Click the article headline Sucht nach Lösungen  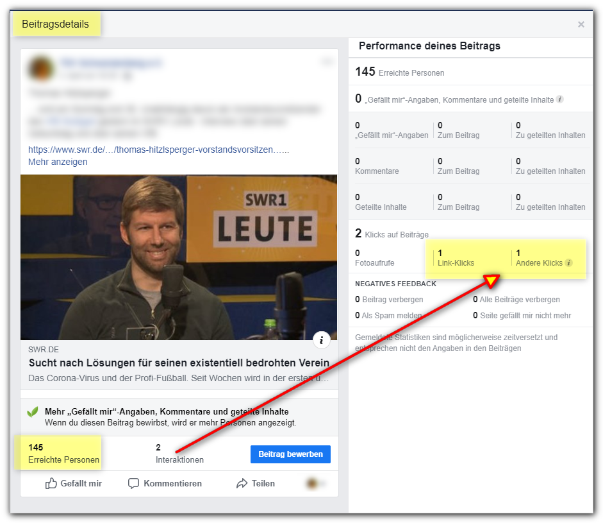pyautogui.click(x=179, y=363)
